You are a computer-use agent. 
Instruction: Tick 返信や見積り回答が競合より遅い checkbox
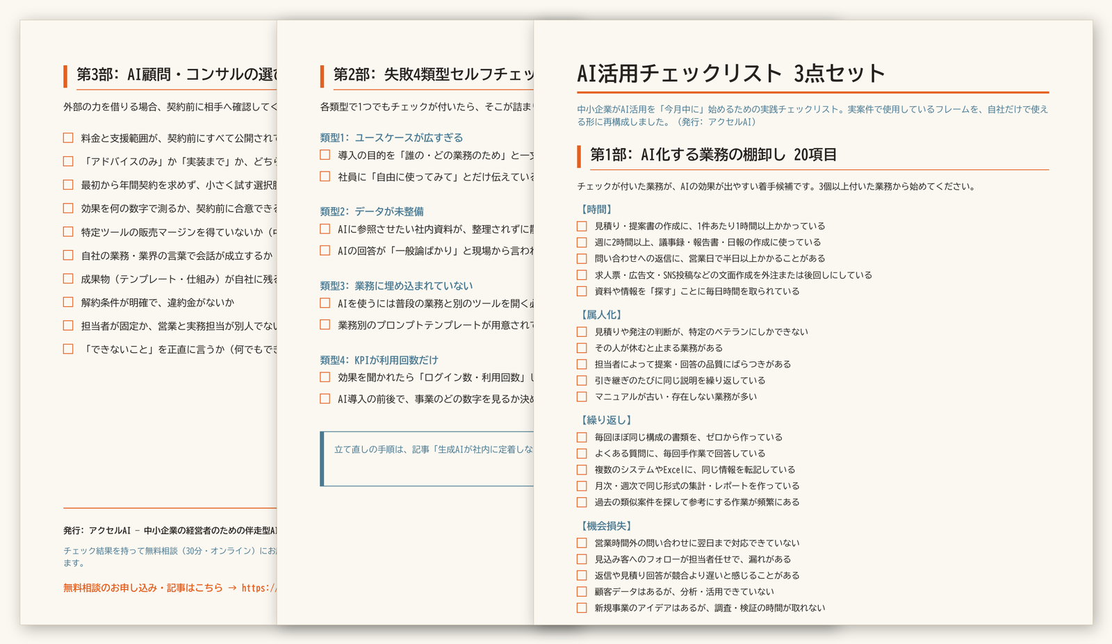(582, 575)
